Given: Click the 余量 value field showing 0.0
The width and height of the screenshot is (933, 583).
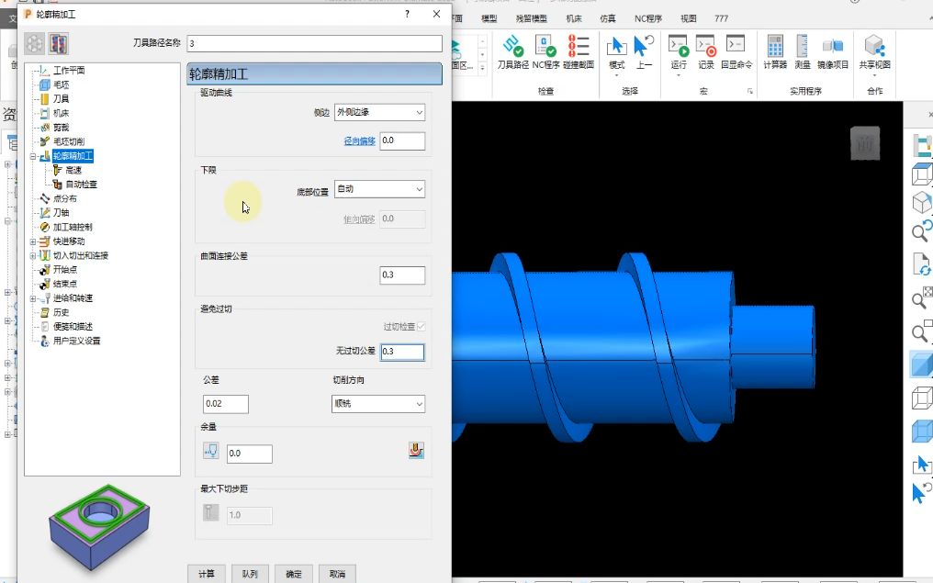Looking at the screenshot, I should (x=249, y=454).
